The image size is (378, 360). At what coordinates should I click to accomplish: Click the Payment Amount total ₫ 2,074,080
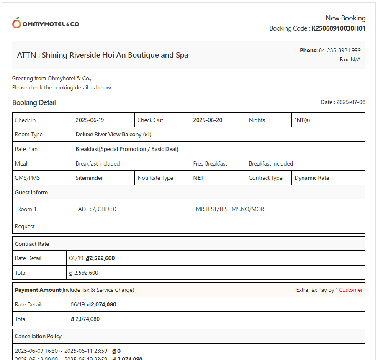pos(85,319)
